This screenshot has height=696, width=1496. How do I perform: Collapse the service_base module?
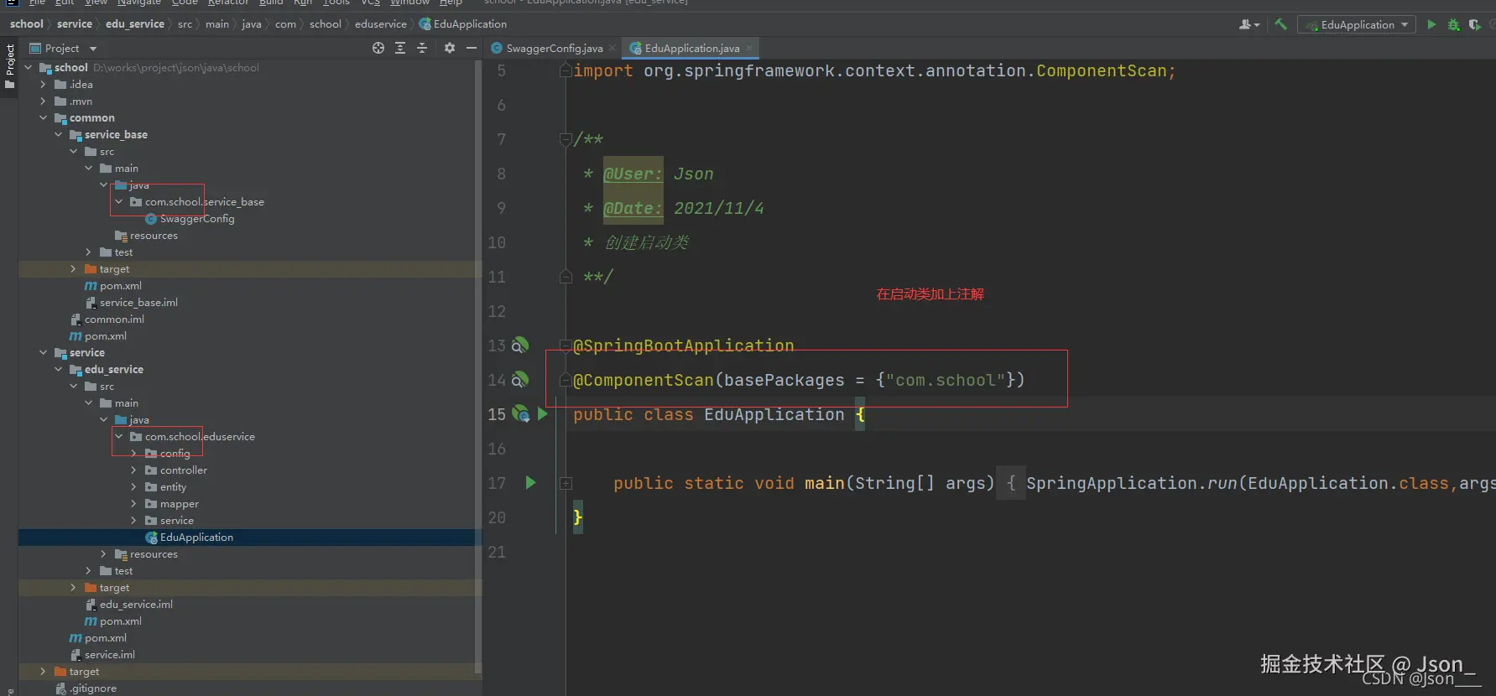(x=58, y=135)
